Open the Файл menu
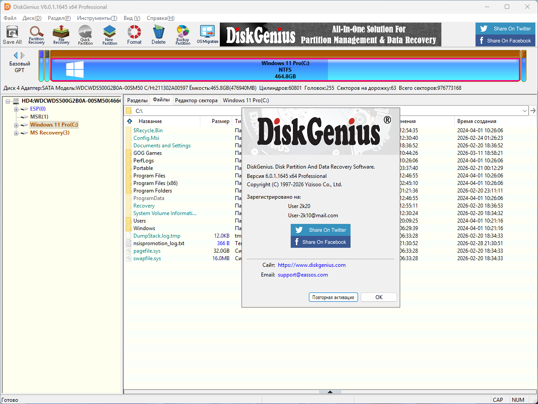Viewport: 538px width, 404px height. pos(10,18)
